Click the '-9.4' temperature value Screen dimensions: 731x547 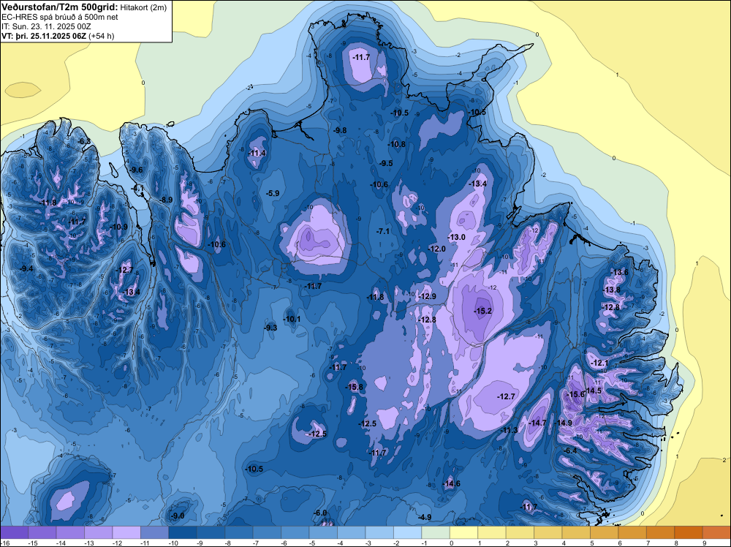[x=26, y=269]
